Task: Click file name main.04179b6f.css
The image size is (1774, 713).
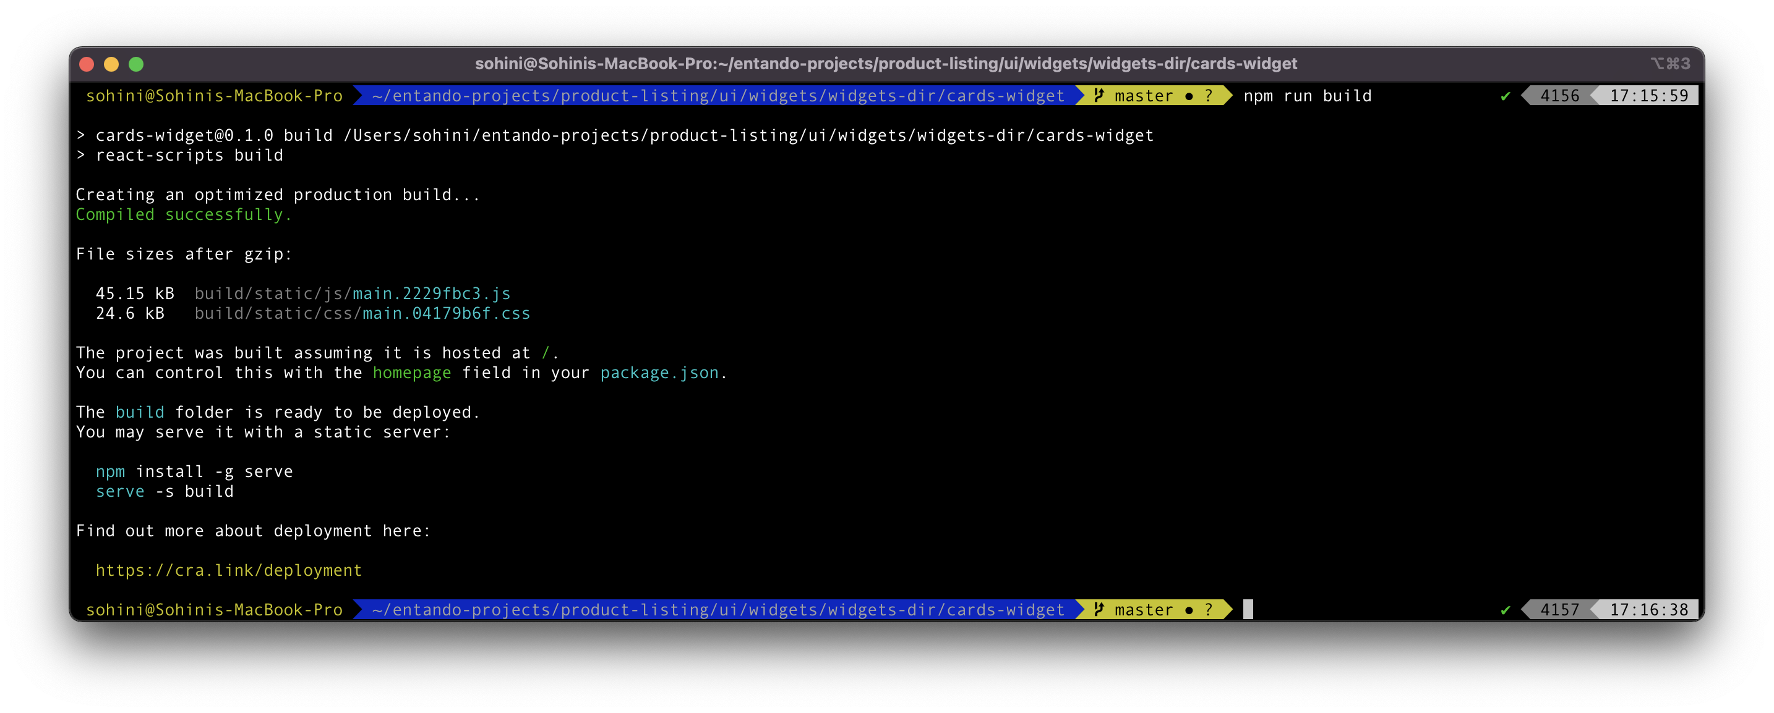Action: click(446, 313)
